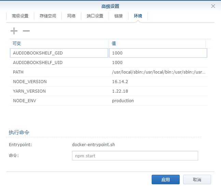
Task: Click the value 1.22.18
Action: coord(120,91)
